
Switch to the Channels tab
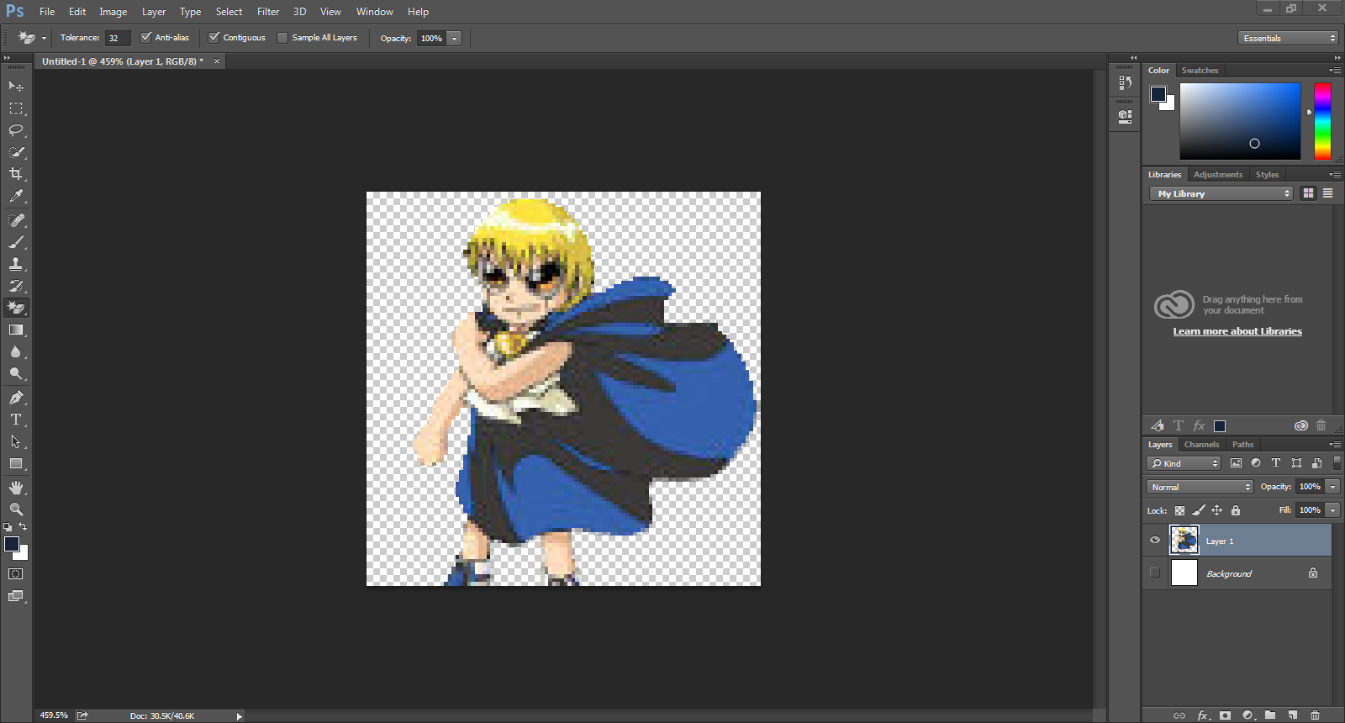click(1201, 445)
